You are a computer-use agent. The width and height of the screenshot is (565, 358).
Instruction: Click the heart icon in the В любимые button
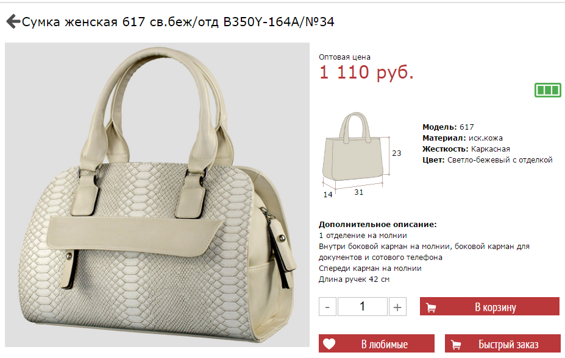tap(329, 344)
